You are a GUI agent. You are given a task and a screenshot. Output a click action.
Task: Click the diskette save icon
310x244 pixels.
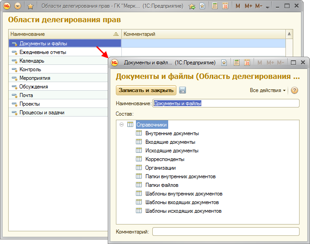tap(183, 90)
